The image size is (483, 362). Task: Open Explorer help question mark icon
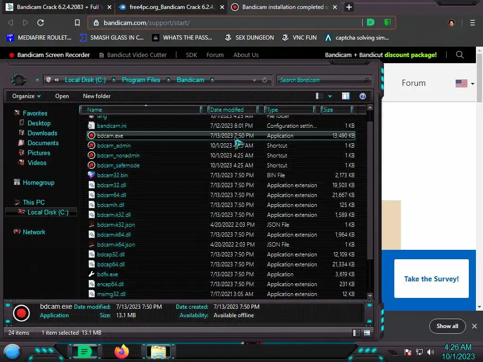363,96
